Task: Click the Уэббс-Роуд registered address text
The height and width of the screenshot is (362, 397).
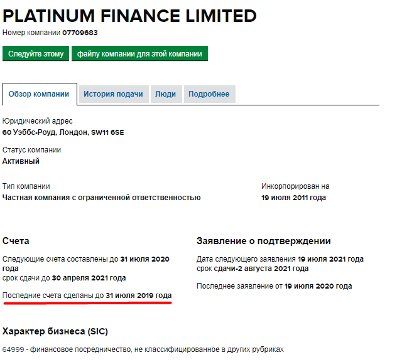Action: point(63,132)
